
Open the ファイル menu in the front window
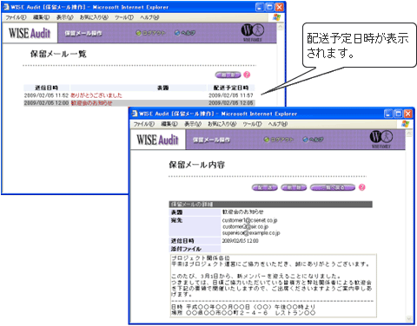(143, 124)
